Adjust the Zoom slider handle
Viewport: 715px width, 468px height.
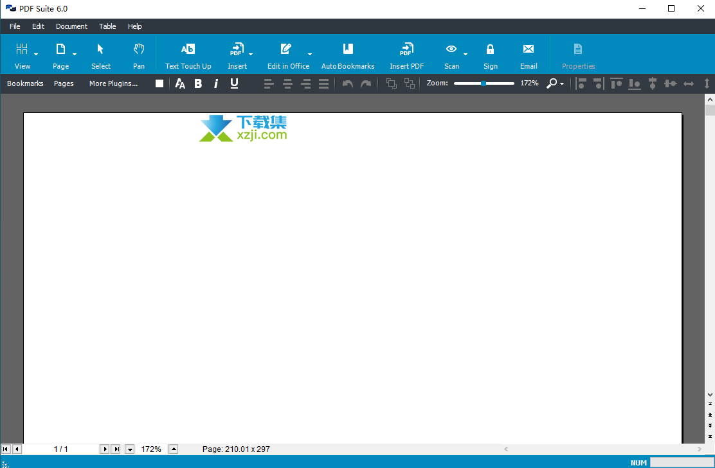(484, 83)
